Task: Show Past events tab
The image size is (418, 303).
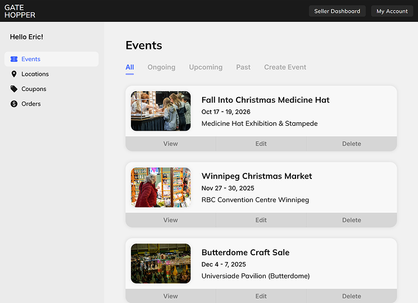Action: point(243,67)
